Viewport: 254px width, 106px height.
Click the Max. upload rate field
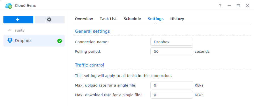[171, 85]
